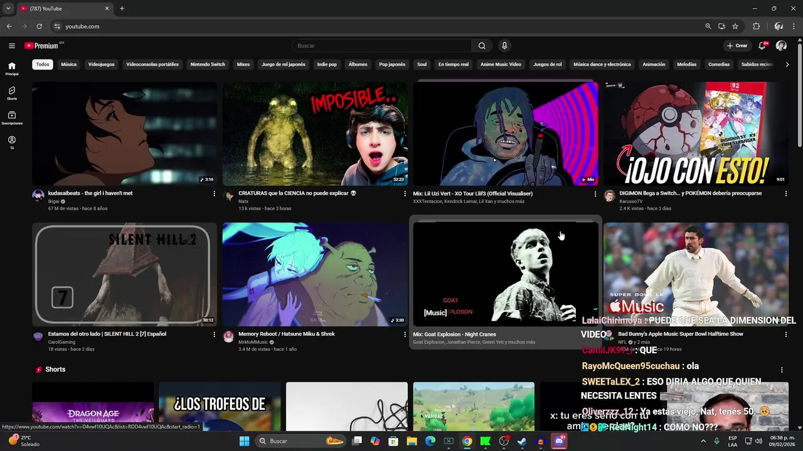Open the Natx channel name

243,202
